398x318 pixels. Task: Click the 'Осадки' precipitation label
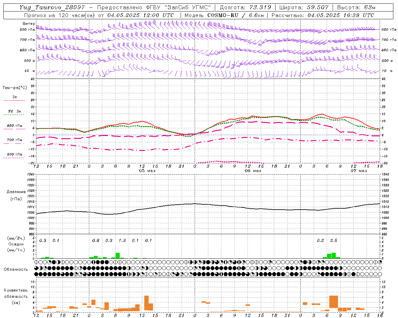16,244
